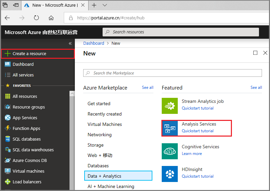Focus the Search the Marketplace field
This screenshot has height=191, width=270.
172,73
